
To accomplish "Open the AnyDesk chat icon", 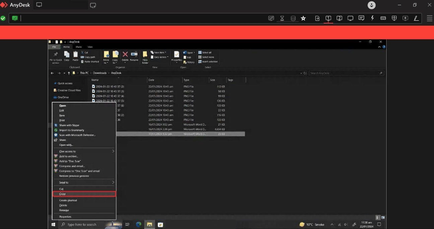I will point(361,18).
